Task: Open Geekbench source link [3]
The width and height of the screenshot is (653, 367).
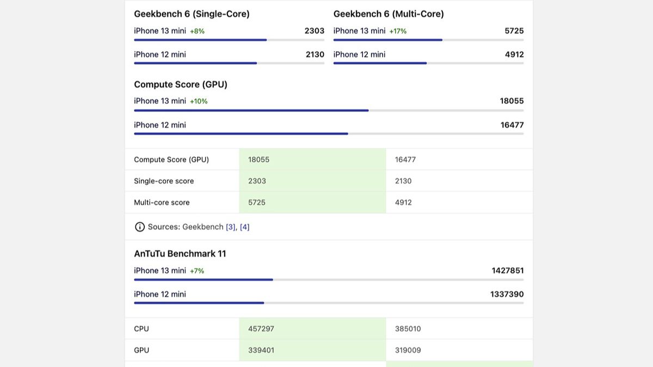Action: click(231, 227)
